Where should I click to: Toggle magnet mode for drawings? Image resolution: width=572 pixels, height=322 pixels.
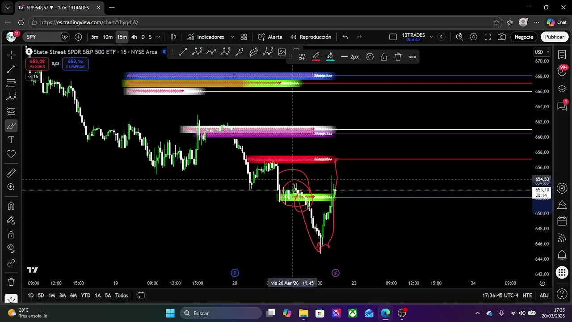(x=11, y=206)
